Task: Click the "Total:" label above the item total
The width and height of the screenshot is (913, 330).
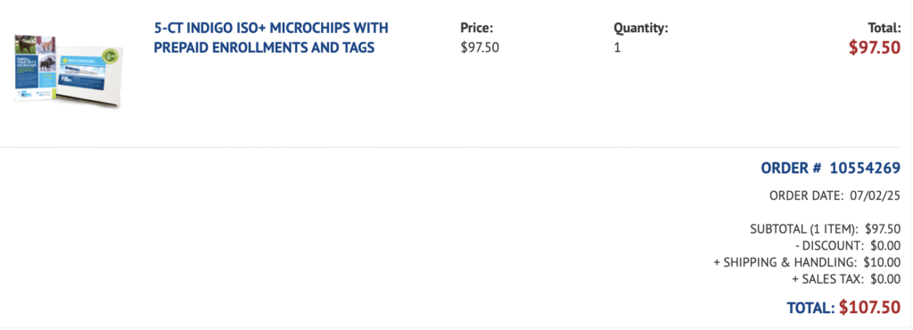Action: (884, 28)
